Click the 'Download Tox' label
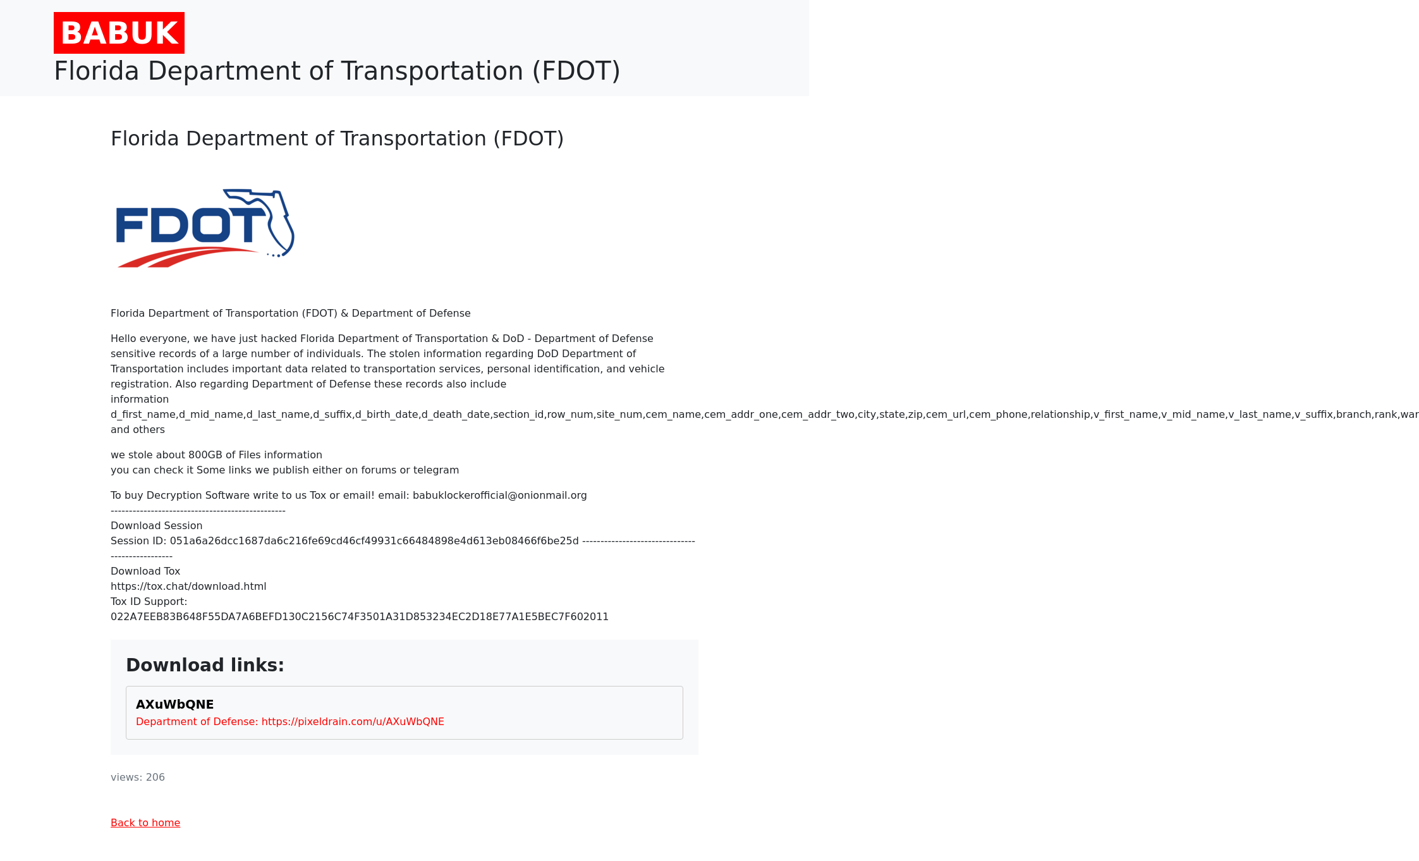This screenshot has width=1419, height=861. 145,571
